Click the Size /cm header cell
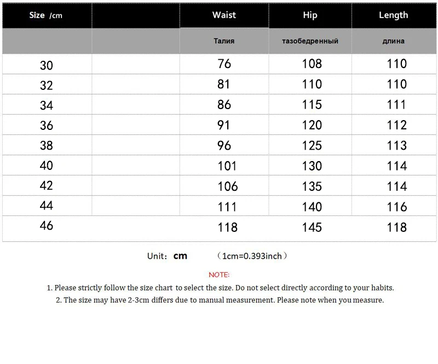The width and height of the screenshot is (438, 364). pos(46,15)
